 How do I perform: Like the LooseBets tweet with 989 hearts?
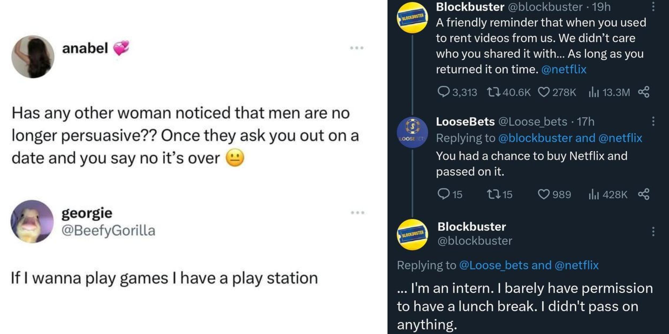(543, 194)
